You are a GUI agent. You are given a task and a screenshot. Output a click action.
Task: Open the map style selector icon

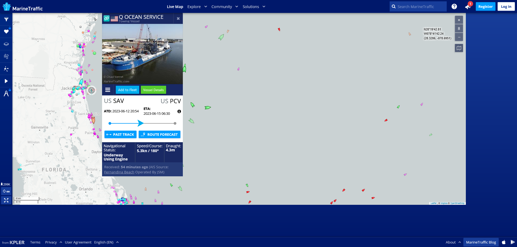coord(459,48)
